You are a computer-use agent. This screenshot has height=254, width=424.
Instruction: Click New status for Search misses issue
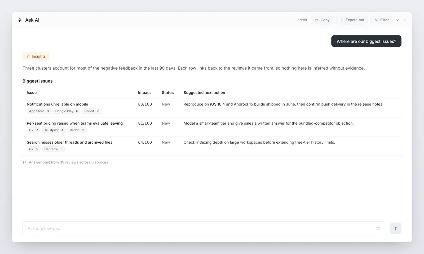(x=166, y=142)
